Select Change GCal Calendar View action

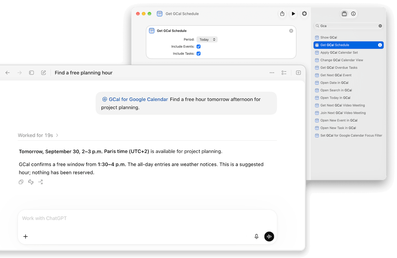coord(348,60)
